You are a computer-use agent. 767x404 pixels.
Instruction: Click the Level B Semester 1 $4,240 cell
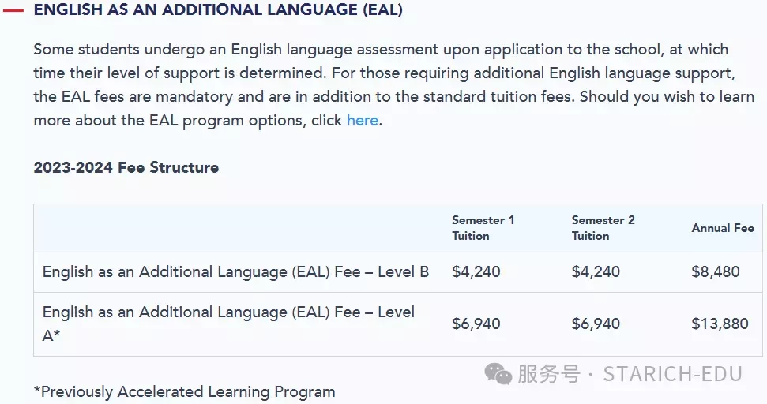pos(476,272)
